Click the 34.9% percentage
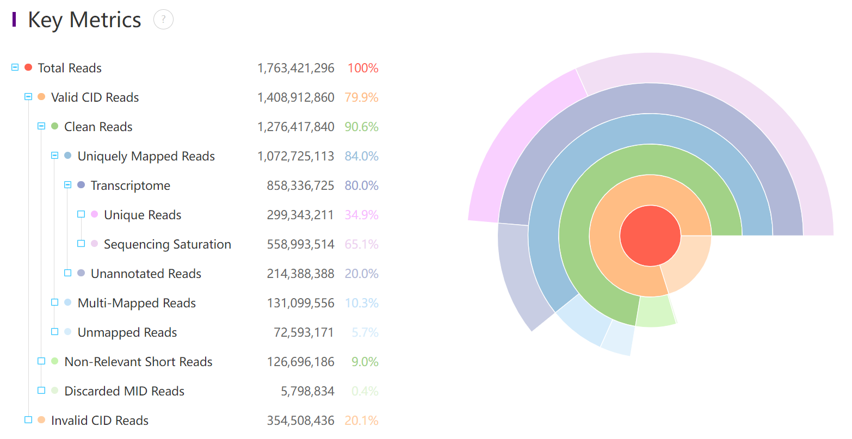 pos(361,215)
